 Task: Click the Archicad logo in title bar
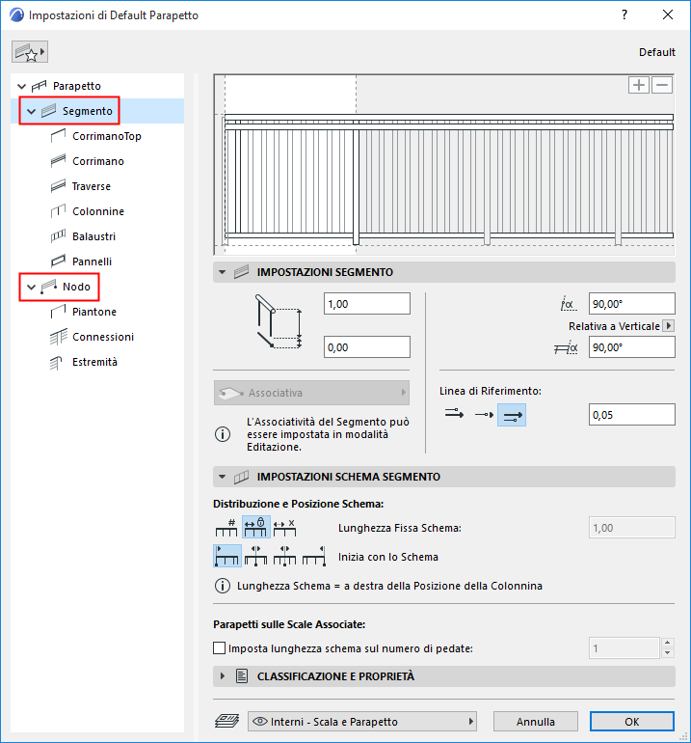16,15
